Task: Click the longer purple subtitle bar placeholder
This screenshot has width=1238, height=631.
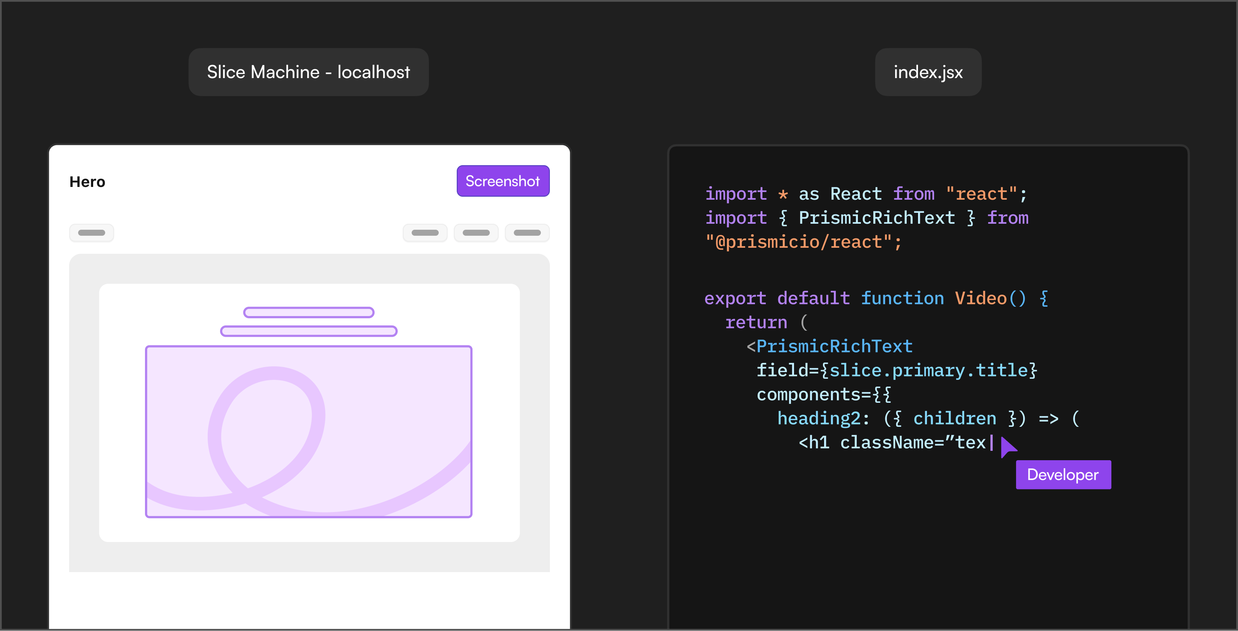Action: [x=308, y=331]
